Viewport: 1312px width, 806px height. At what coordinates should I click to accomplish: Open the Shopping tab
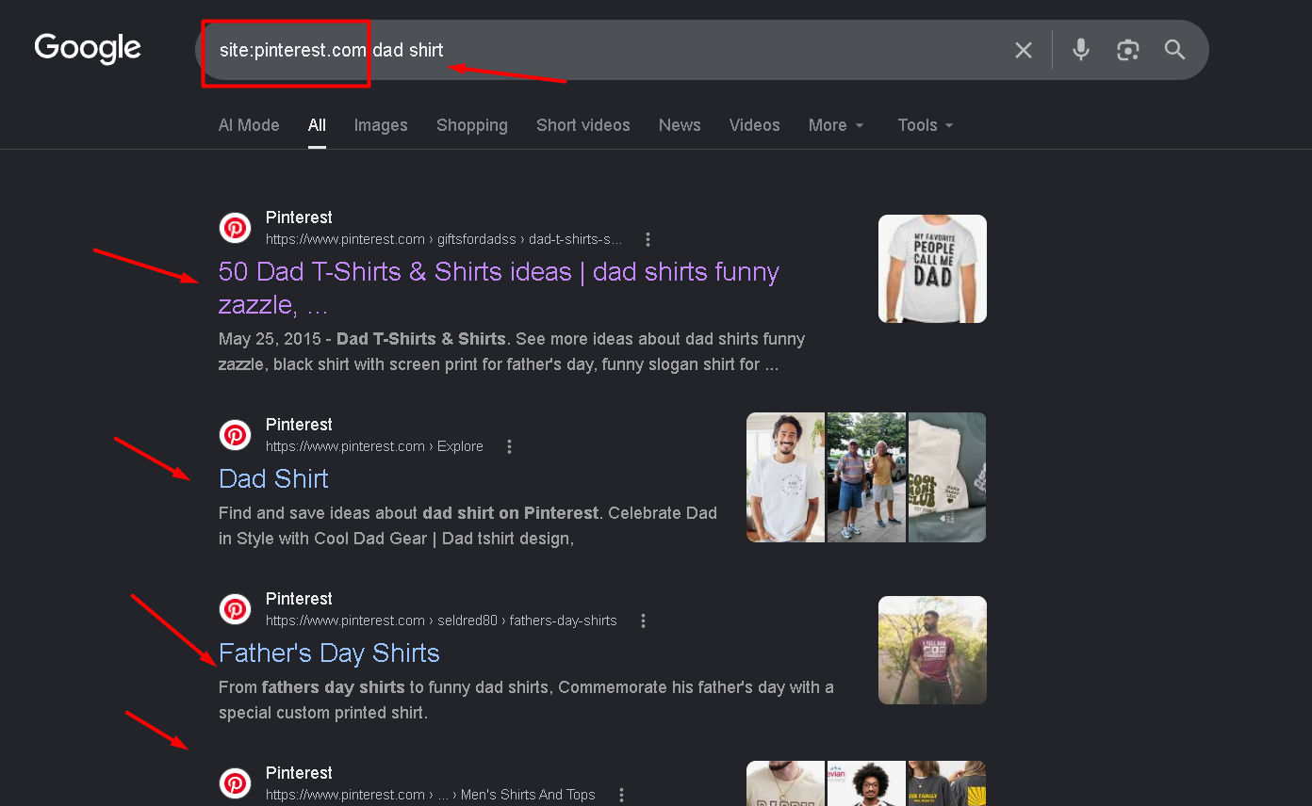pos(472,125)
